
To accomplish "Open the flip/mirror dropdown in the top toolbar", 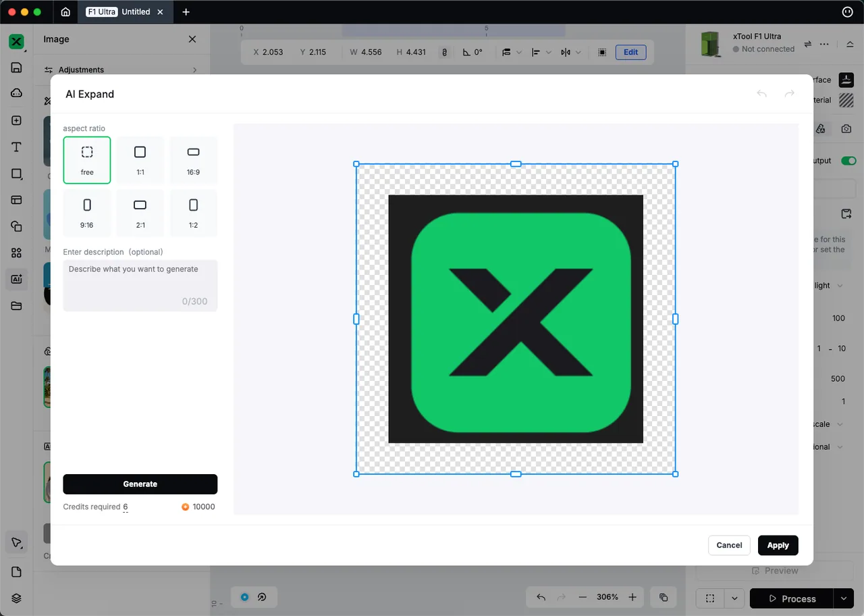I will pyautogui.click(x=571, y=52).
